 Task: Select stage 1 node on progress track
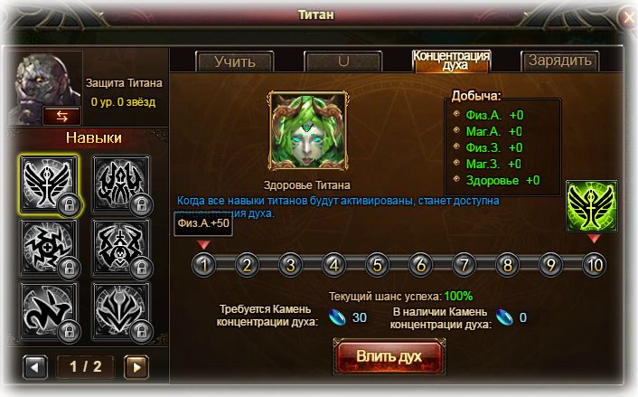203,265
